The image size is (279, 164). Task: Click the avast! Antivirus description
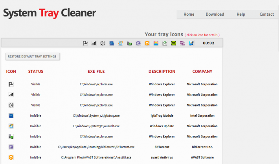pos(162,157)
